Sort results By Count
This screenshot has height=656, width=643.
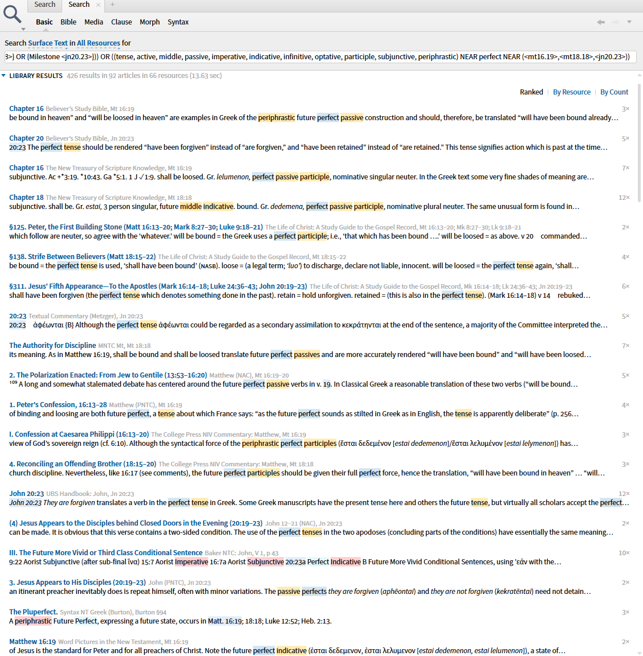pos(614,92)
